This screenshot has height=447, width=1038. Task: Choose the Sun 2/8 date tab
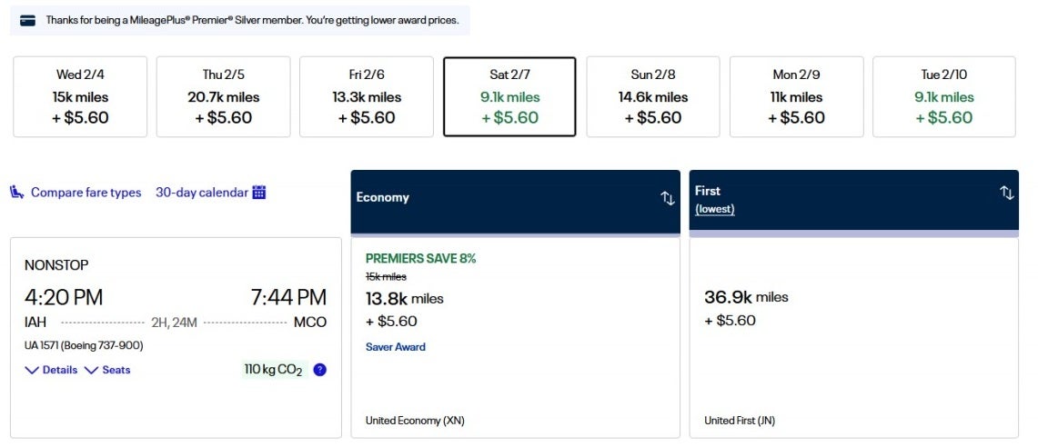[653, 96]
